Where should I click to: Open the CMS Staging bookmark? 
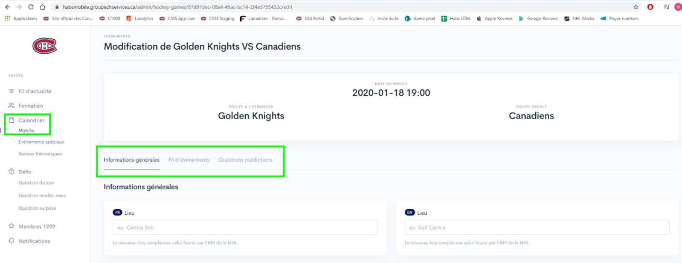point(218,19)
